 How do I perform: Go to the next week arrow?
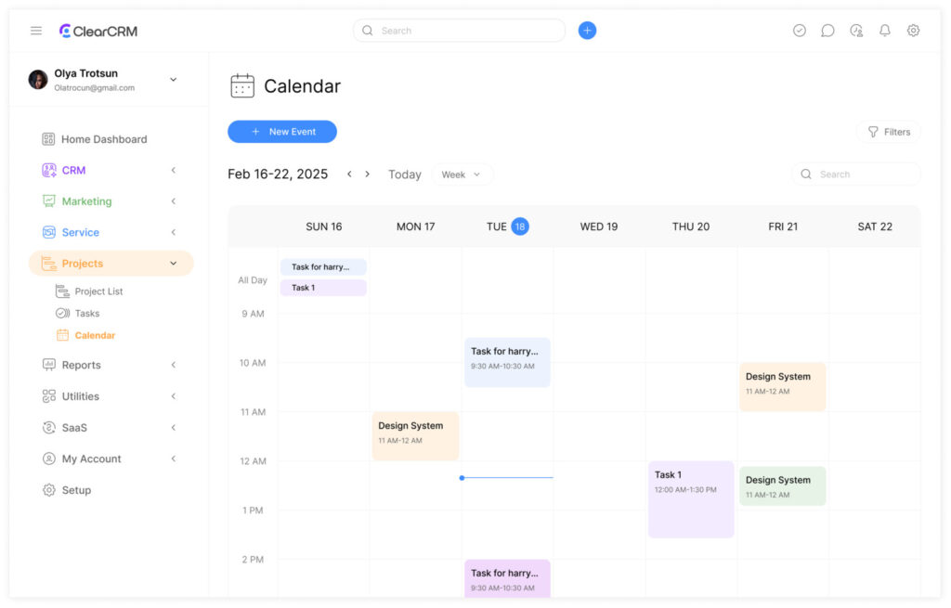coord(368,175)
